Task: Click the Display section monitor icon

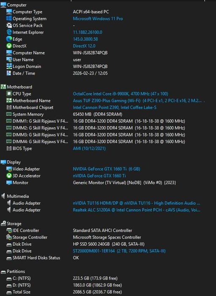Action: 3,162
